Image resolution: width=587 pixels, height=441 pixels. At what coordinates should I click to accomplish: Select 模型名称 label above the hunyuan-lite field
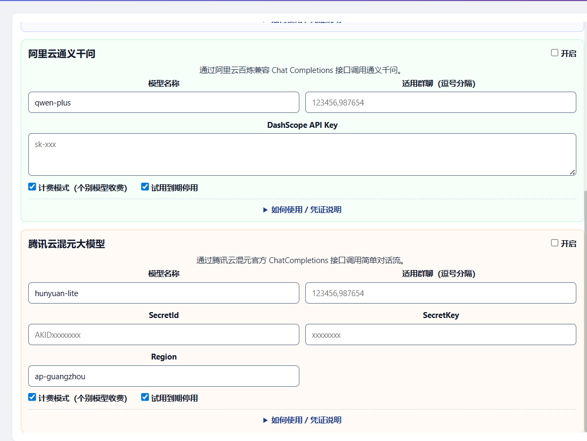point(164,274)
